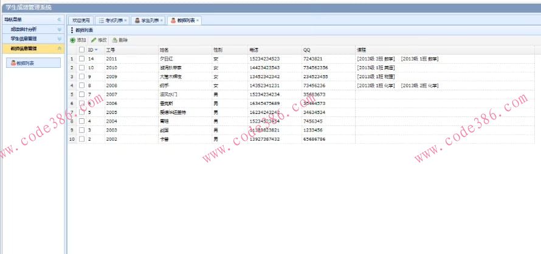The width and height of the screenshot is (541, 254).
Task: Close the 教师列表 tab with its x
Action: click(198, 21)
